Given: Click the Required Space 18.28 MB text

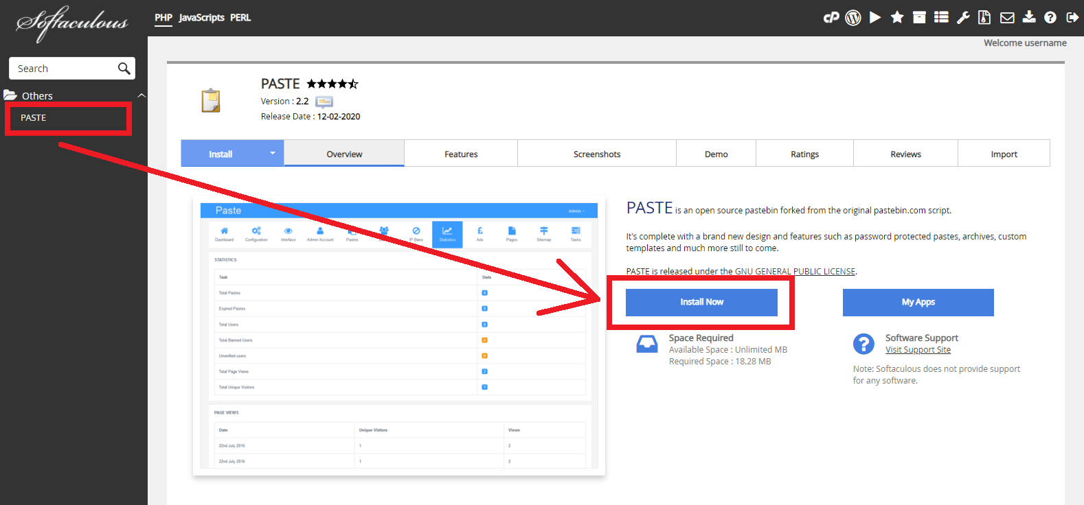Looking at the screenshot, I should pyautogui.click(x=720, y=362).
